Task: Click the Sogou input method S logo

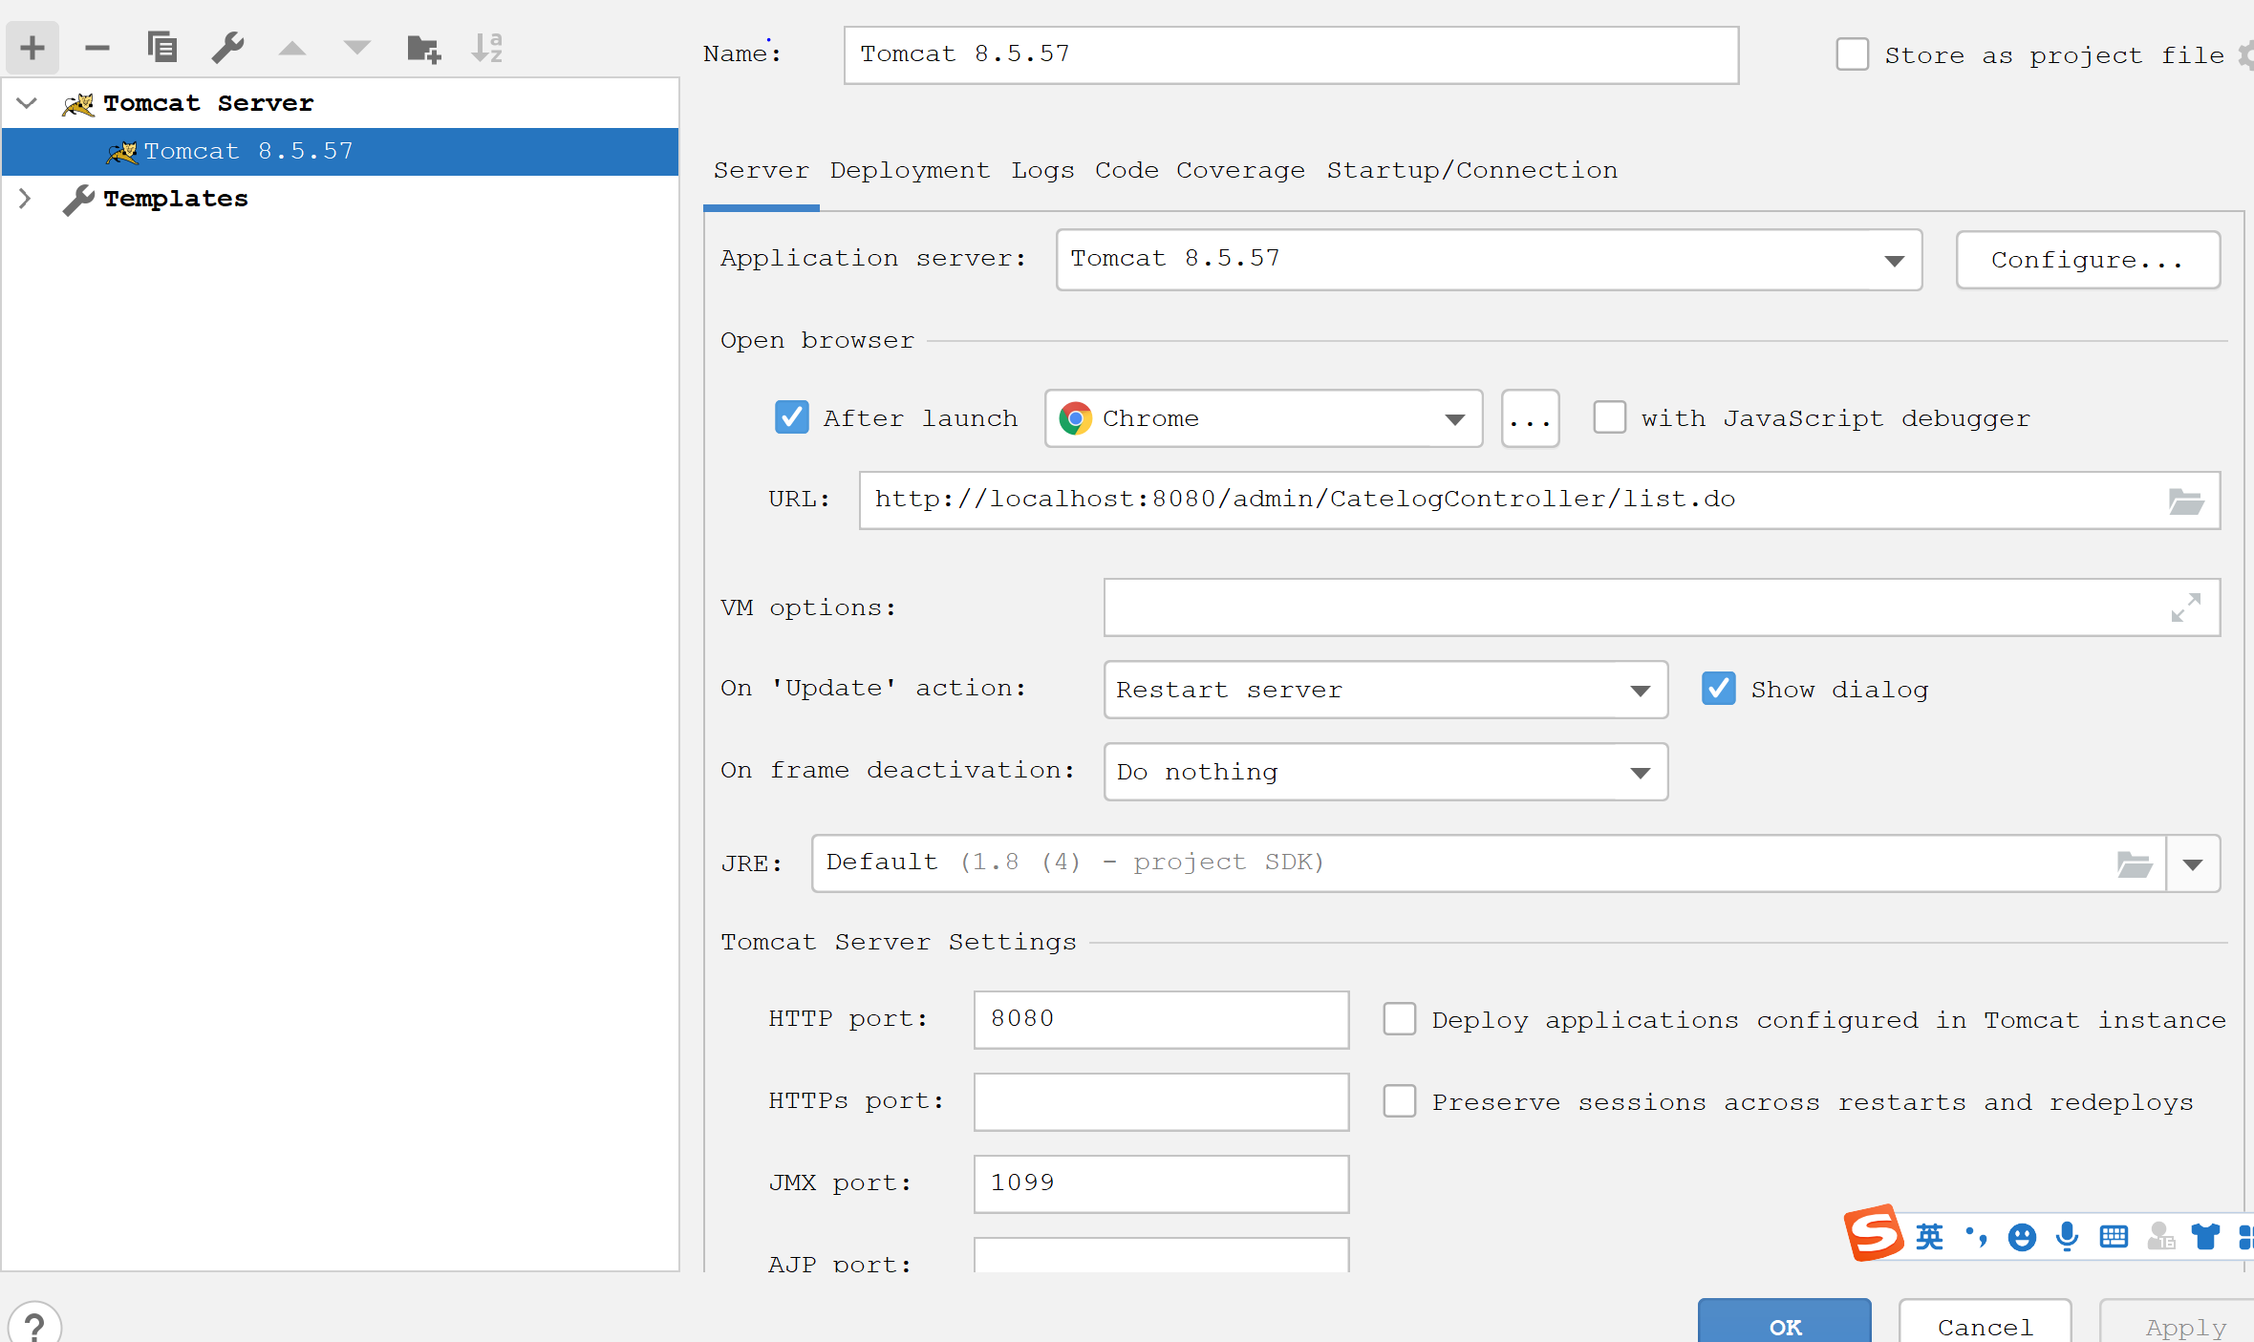Action: (1874, 1234)
